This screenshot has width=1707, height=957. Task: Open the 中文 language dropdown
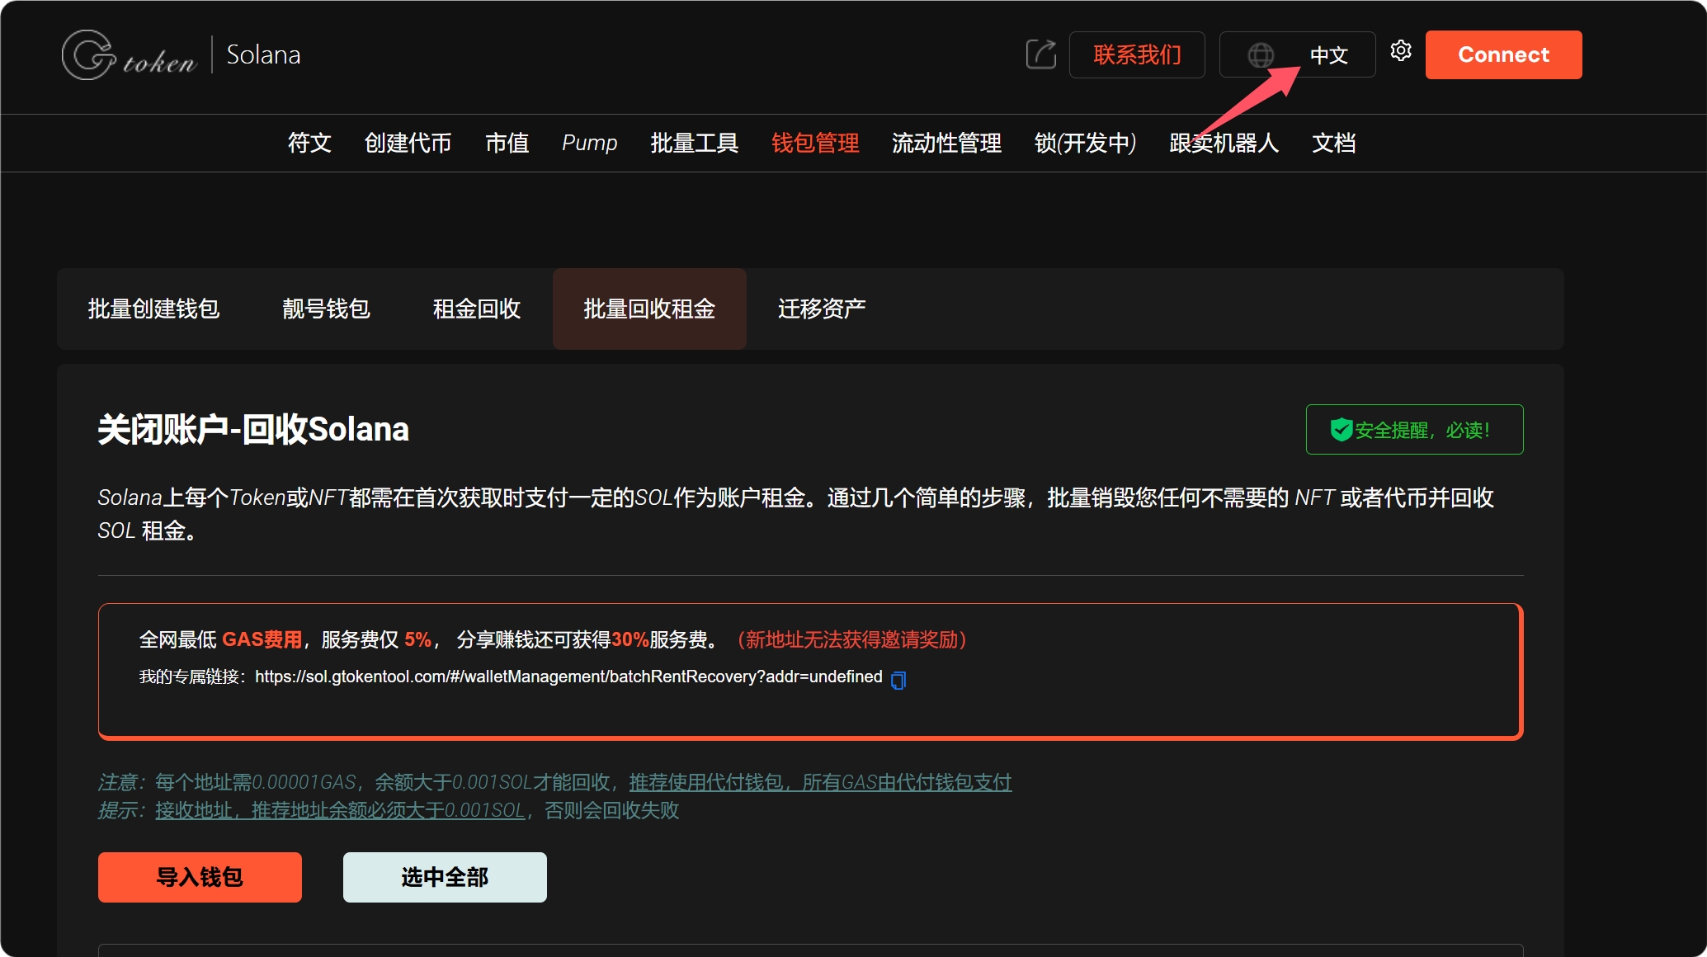click(x=1328, y=55)
